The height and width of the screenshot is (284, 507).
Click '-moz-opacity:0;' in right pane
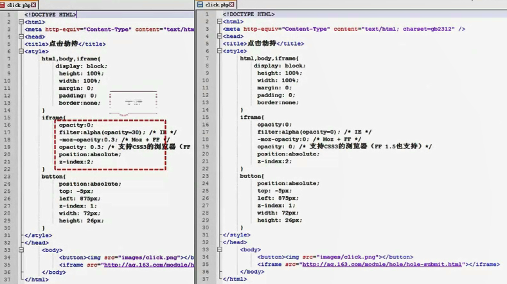283,139
